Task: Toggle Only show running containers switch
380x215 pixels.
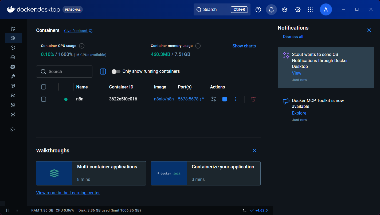Action: coord(116,71)
